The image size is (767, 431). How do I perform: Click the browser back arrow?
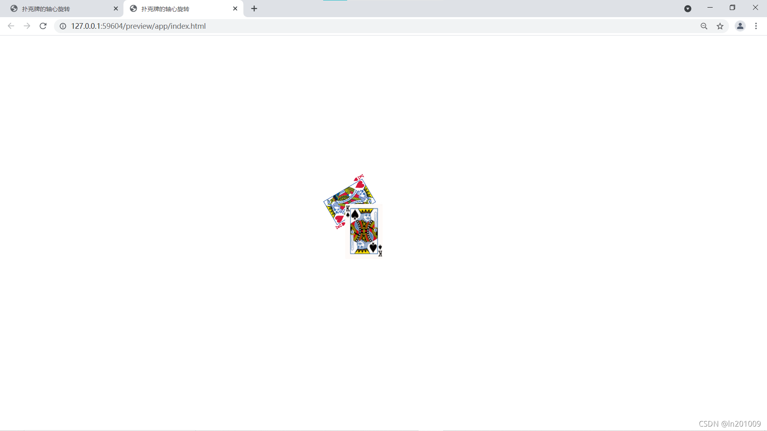[11, 26]
